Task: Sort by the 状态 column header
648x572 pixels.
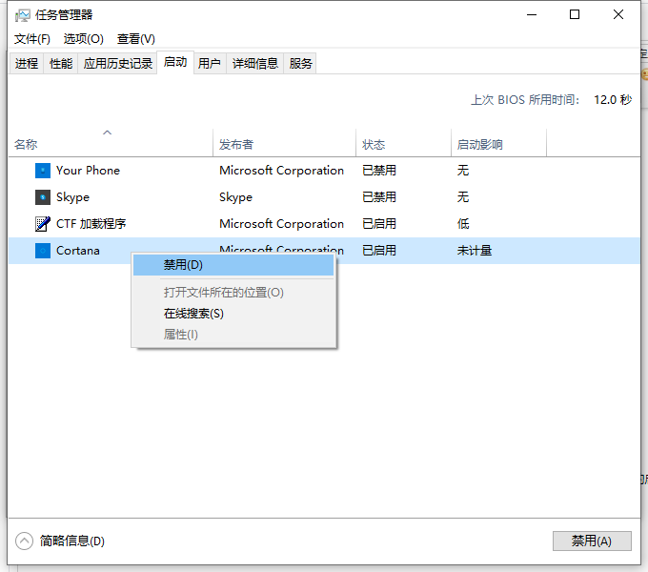Action: pos(374,145)
